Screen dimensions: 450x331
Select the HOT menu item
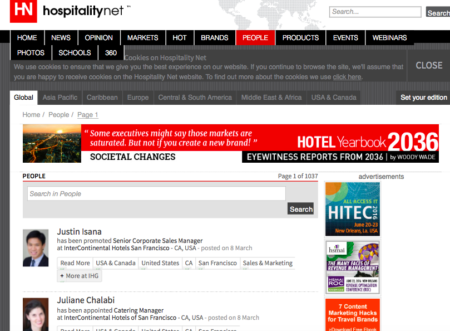tap(180, 38)
